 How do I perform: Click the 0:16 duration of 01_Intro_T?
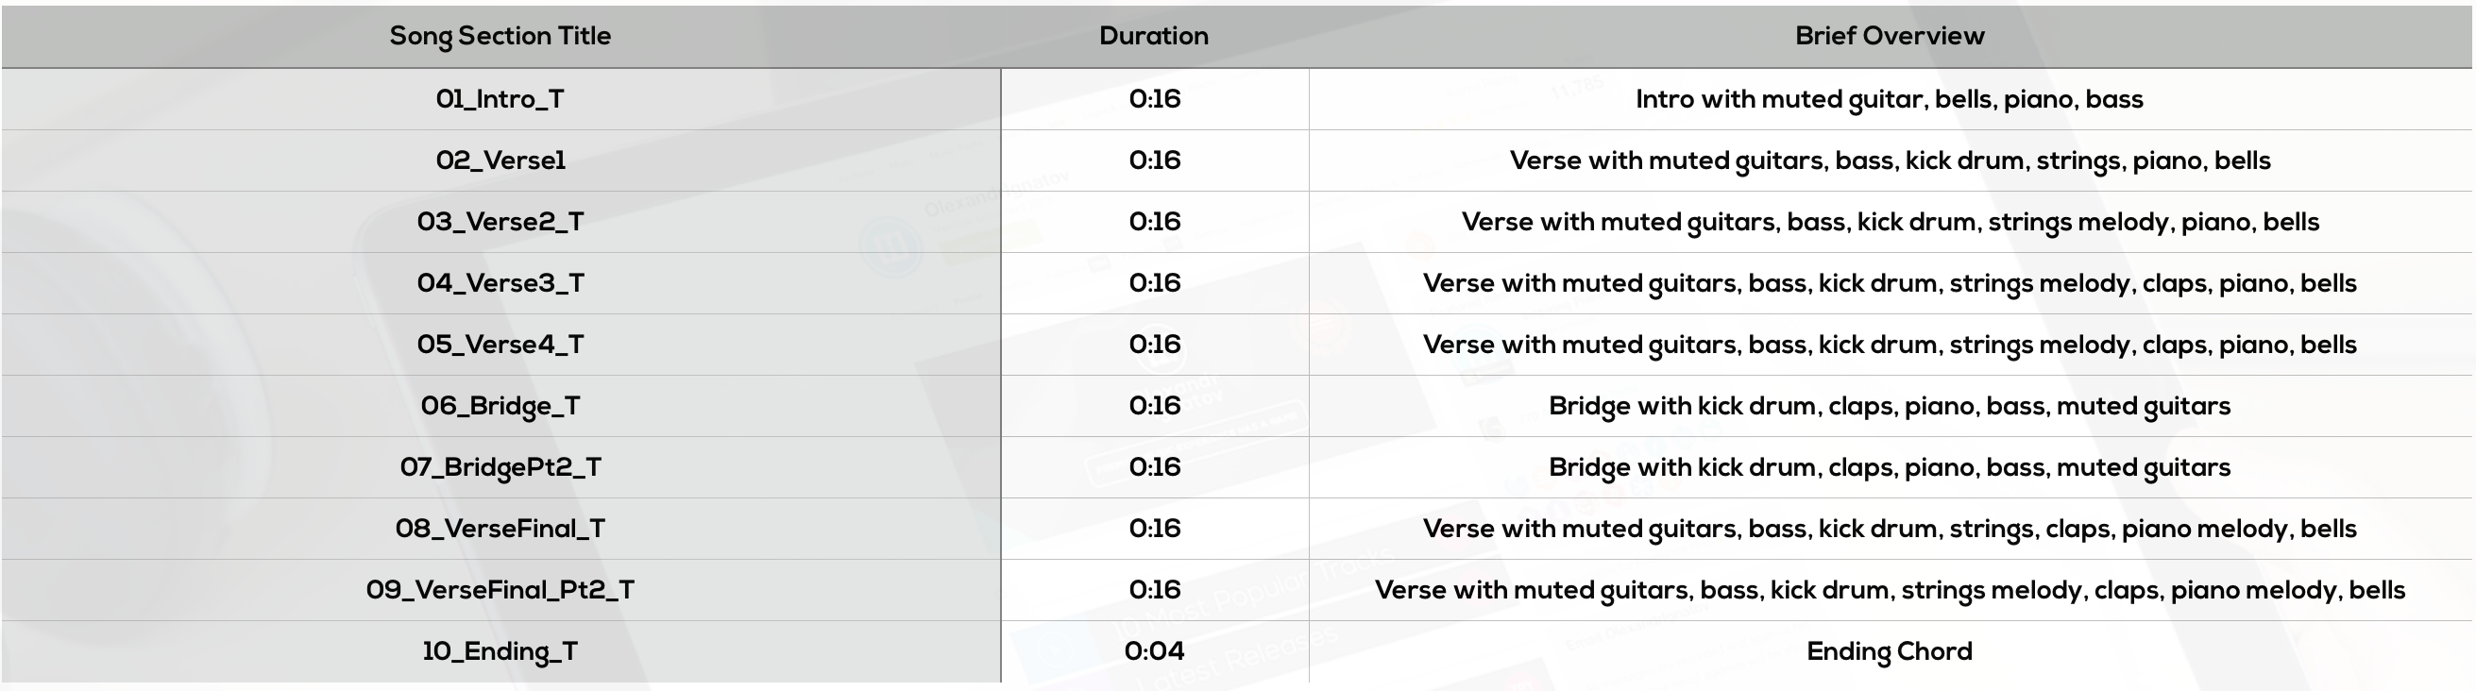point(1153,99)
